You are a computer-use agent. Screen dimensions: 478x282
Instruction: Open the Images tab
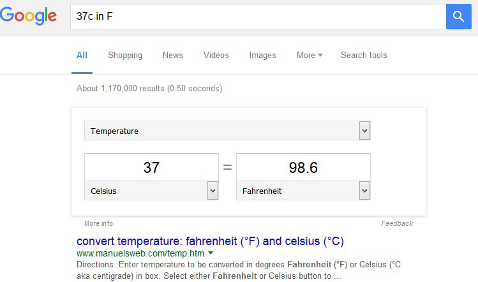[262, 55]
